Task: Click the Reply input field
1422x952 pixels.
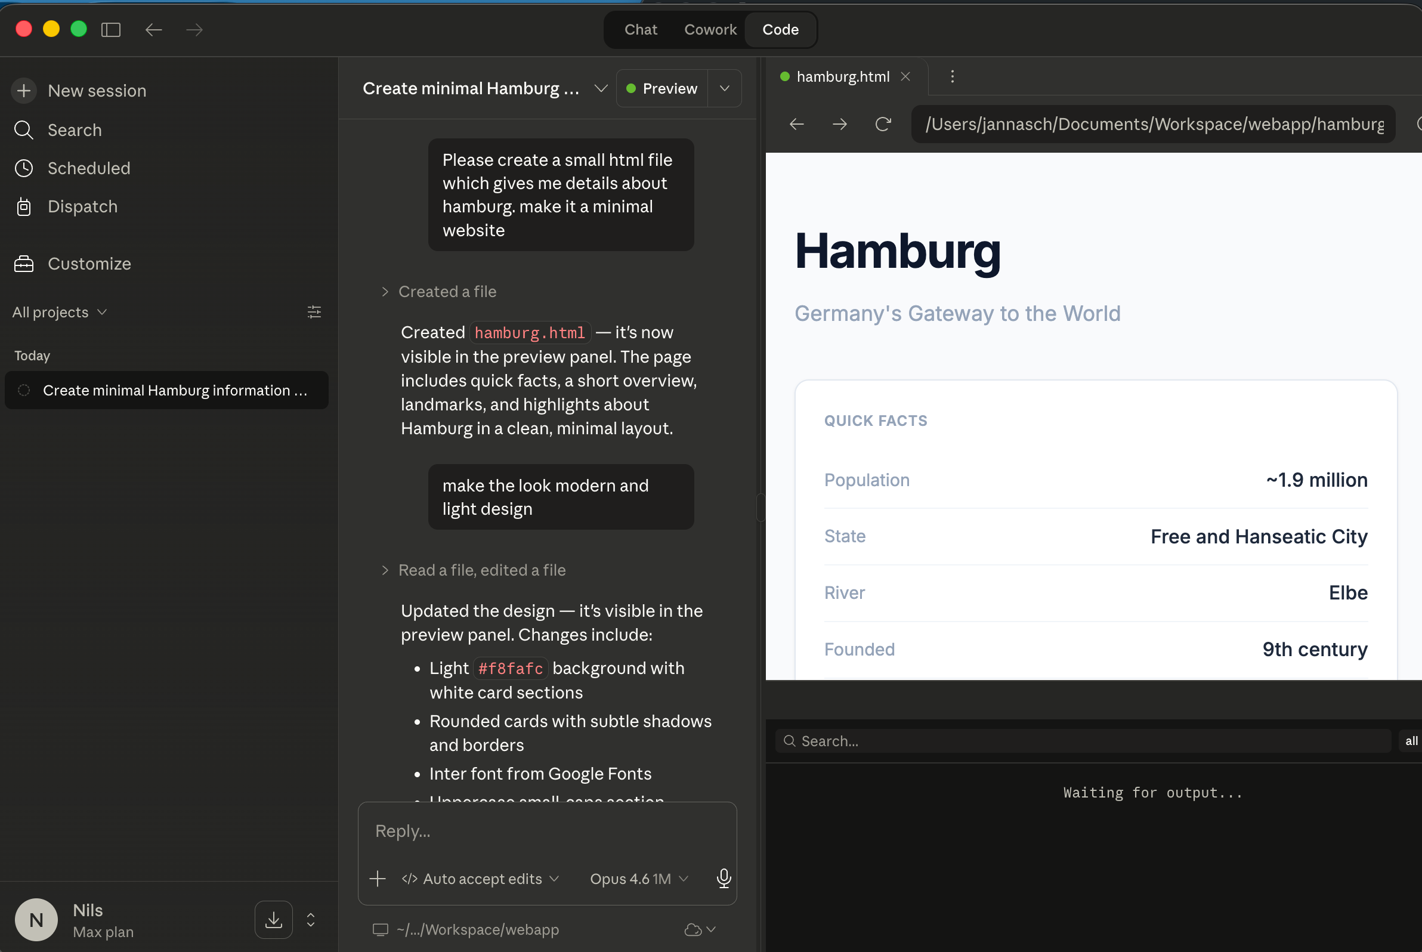Action: tap(546, 830)
